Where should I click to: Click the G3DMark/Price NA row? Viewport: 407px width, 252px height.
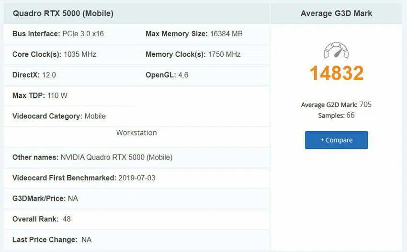136,199
